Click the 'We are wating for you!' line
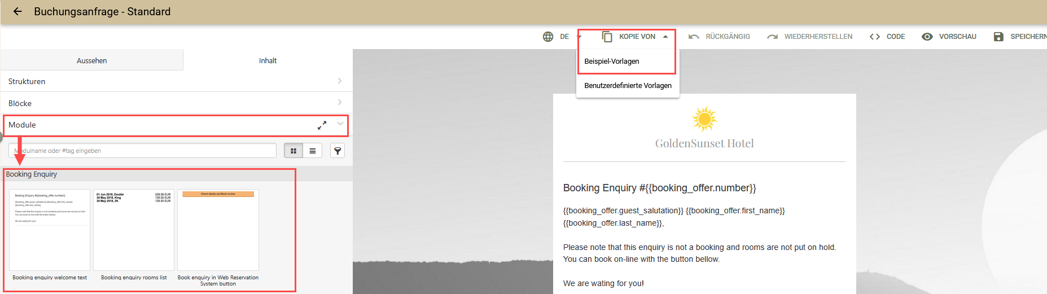 click(603, 284)
